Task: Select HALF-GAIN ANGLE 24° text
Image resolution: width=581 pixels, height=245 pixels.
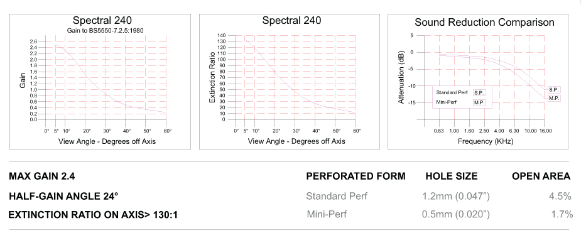Action: (63, 196)
